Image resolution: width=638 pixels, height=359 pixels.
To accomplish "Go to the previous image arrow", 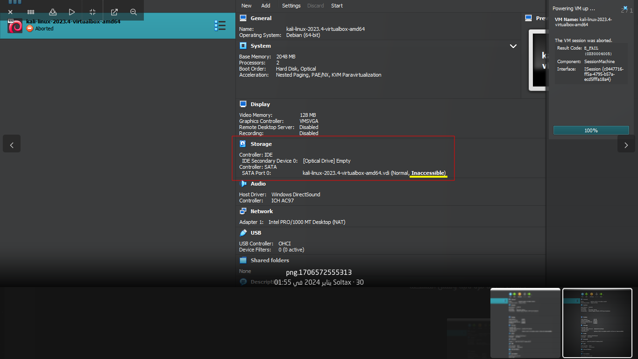I will pos(12,145).
